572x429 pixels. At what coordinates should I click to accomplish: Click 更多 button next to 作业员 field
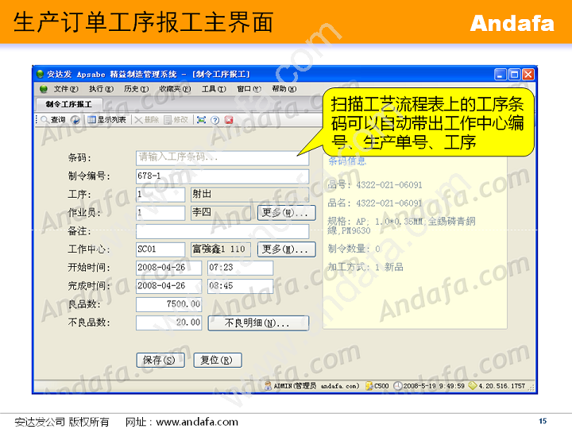(285, 213)
